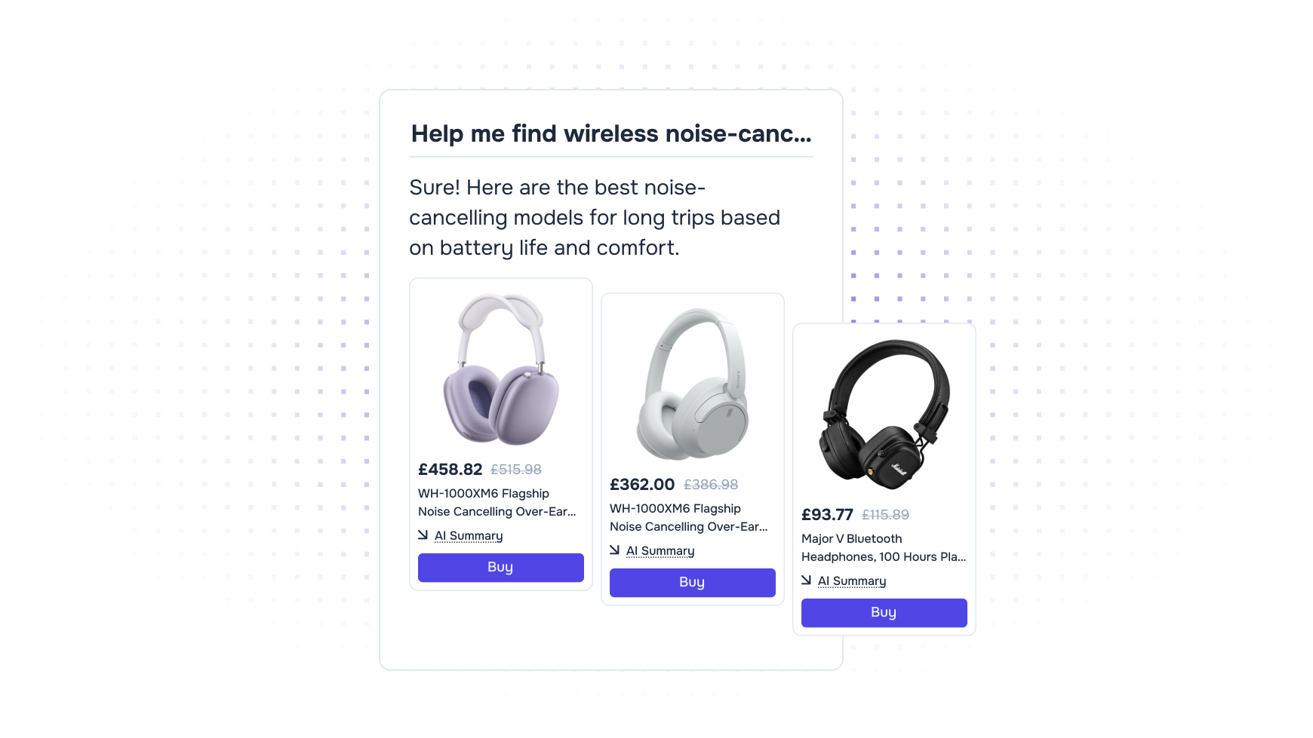Click the £458.82 price
1313x738 pixels.
pyautogui.click(x=450, y=470)
